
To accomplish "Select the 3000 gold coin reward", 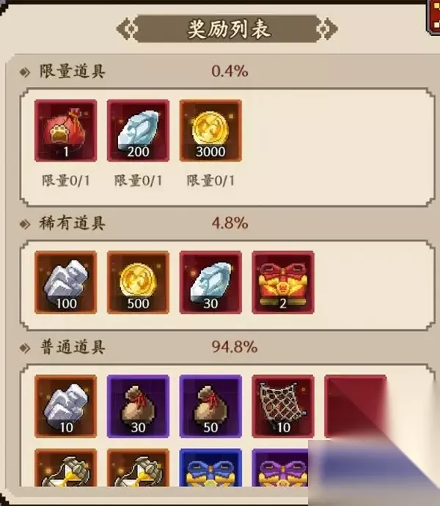I will point(210,130).
